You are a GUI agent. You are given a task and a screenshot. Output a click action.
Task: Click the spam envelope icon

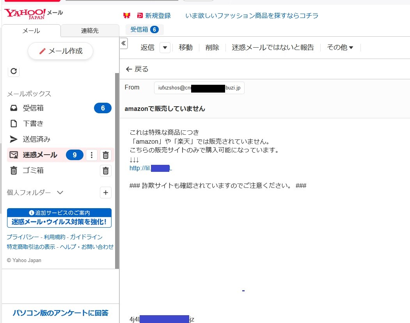tap(14, 155)
